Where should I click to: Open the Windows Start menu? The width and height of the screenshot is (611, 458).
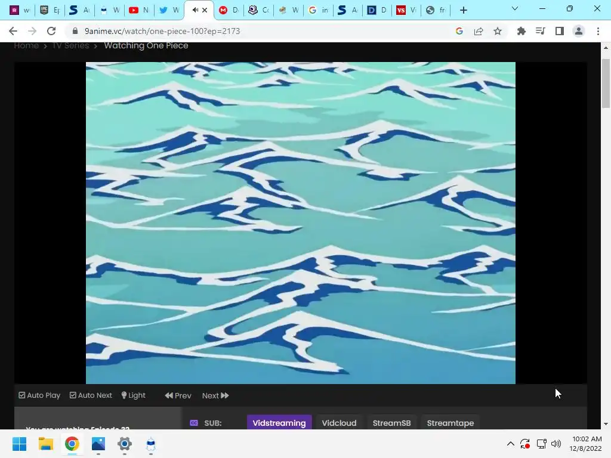19,444
